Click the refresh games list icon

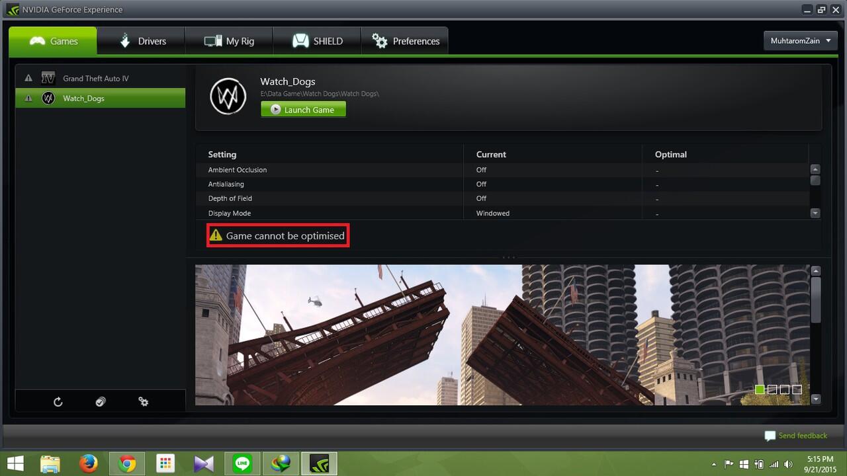[58, 401]
